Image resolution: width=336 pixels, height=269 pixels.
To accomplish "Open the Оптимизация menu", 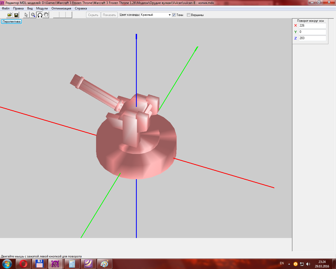I will point(61,8).
